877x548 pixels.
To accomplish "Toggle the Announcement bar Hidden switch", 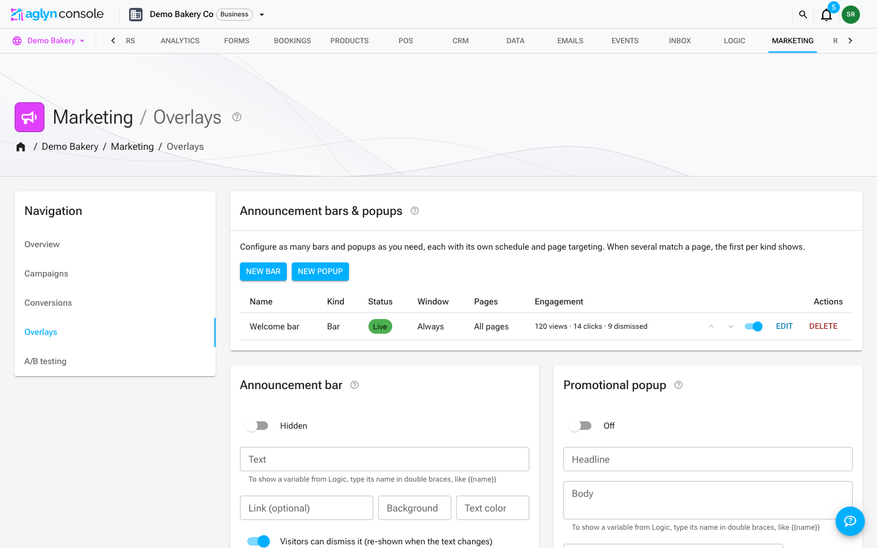I will point(257,426).
